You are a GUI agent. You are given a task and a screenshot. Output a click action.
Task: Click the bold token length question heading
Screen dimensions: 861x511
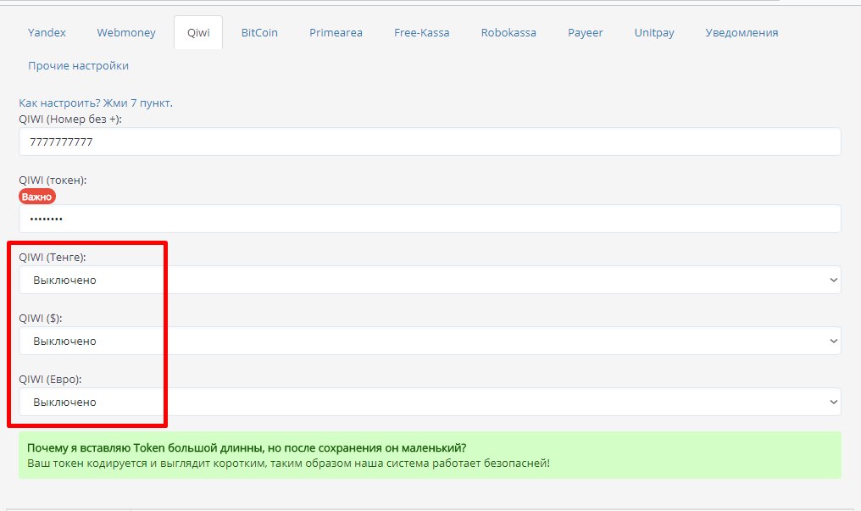tap(247, 448)
